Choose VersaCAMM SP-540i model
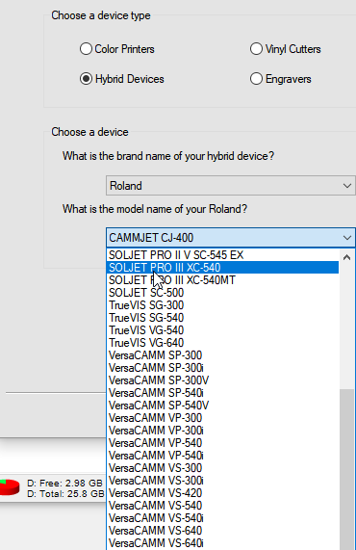 click(x=222, y=393)
